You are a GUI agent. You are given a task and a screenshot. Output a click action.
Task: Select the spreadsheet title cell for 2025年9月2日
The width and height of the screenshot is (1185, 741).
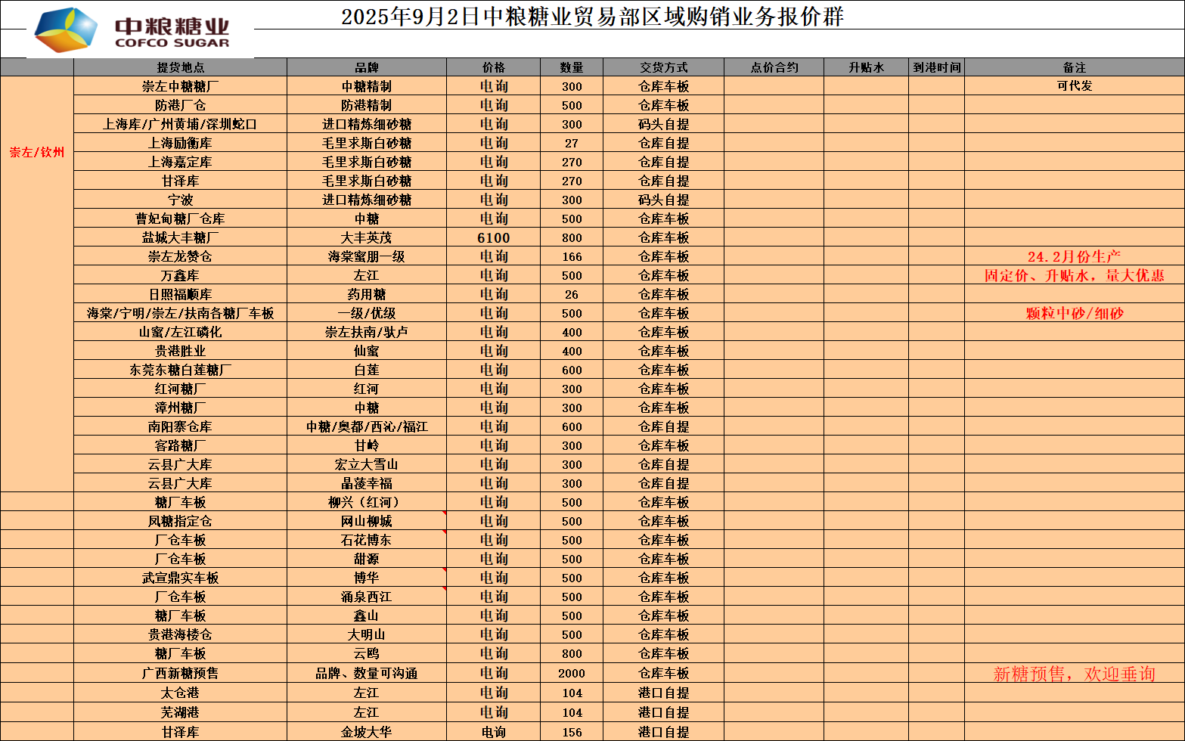click(591, 16)
